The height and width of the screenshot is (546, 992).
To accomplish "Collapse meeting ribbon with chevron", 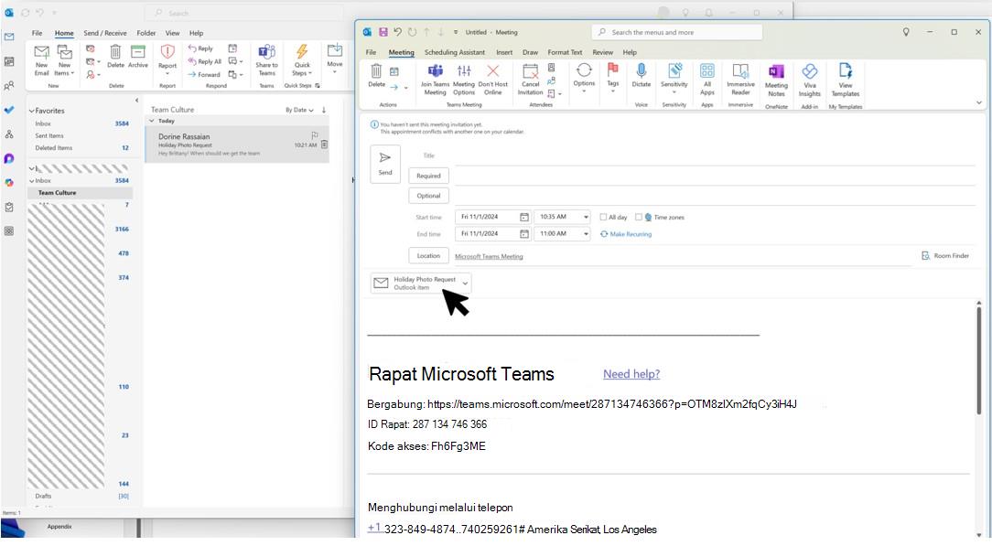I will click(978, 103).
